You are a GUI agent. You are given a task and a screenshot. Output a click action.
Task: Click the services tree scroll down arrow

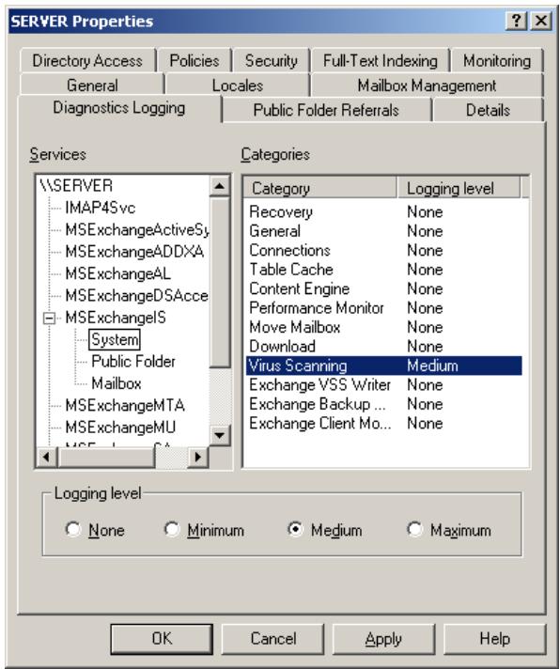tap(220, 436)
